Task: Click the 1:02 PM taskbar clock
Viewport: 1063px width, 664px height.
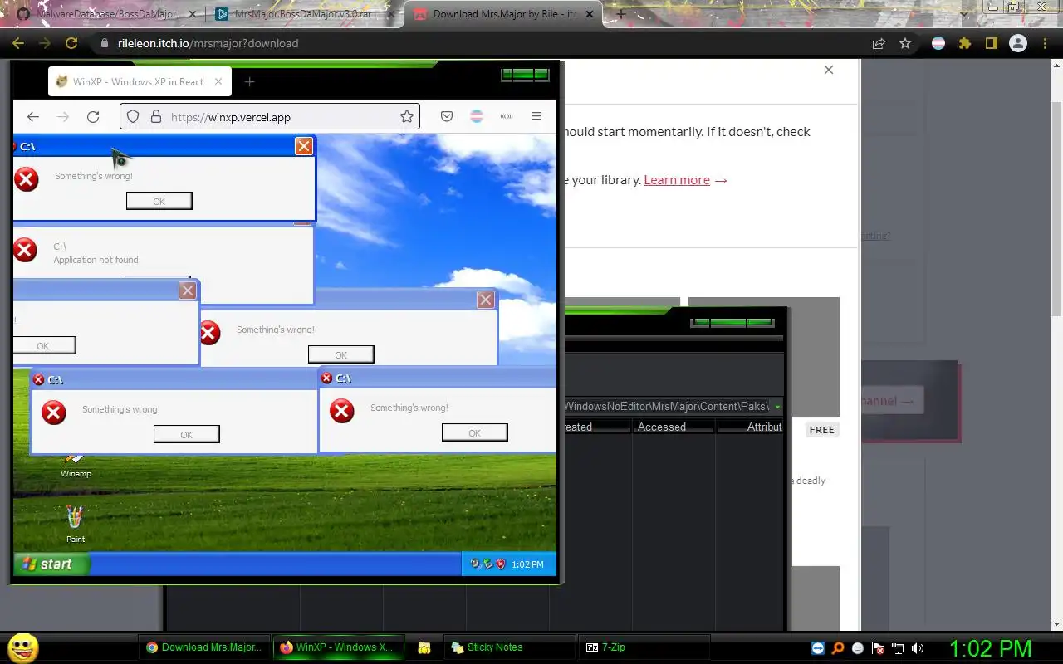Action: coord(990,648)
